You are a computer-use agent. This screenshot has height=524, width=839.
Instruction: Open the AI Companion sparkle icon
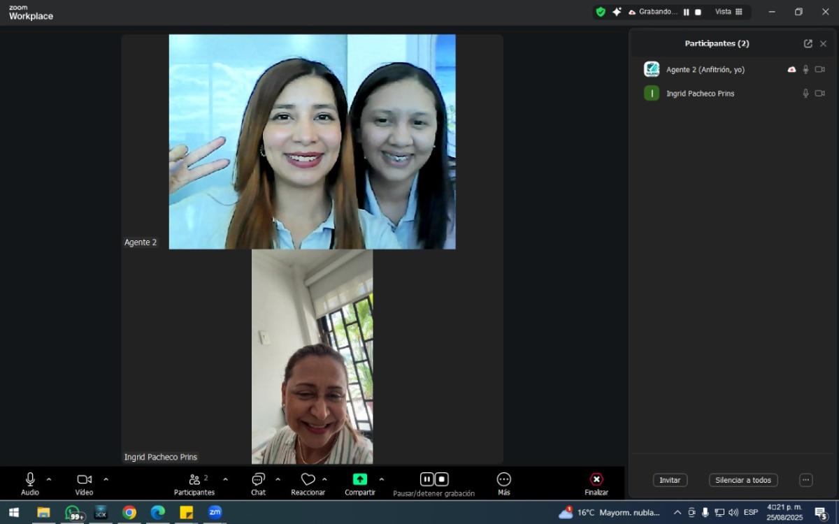click(617, 12)
